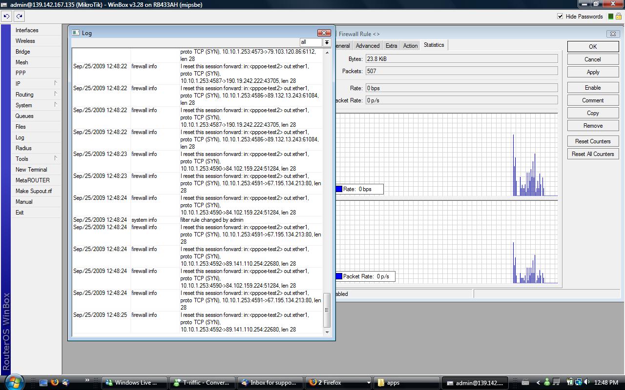
Task: Switch to the Advanced tab in Firewall Rule
Action: click(368, 46)
